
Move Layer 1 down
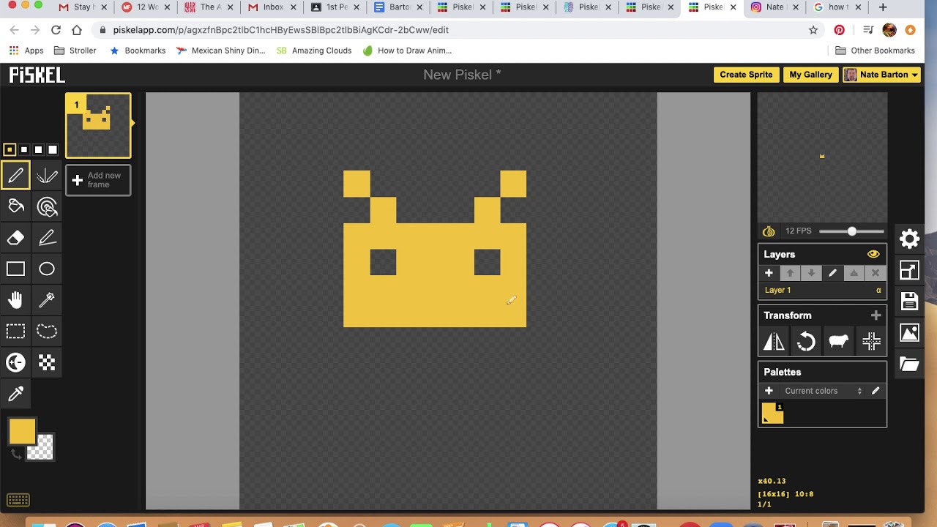(x=811, y=273)
